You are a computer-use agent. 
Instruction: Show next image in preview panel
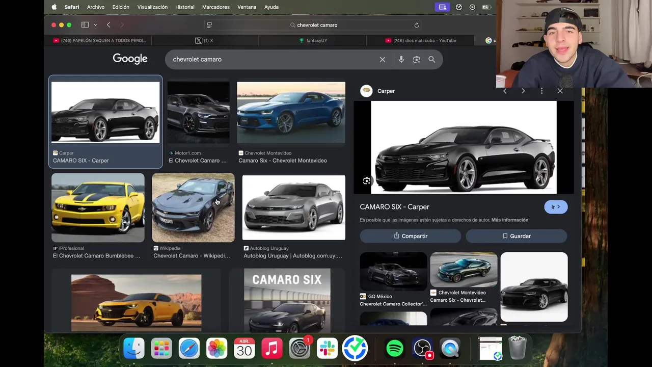click(x=523, y=91)
